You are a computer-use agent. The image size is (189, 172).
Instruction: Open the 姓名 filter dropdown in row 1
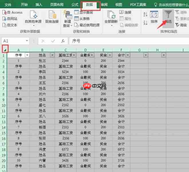point(52,55)
